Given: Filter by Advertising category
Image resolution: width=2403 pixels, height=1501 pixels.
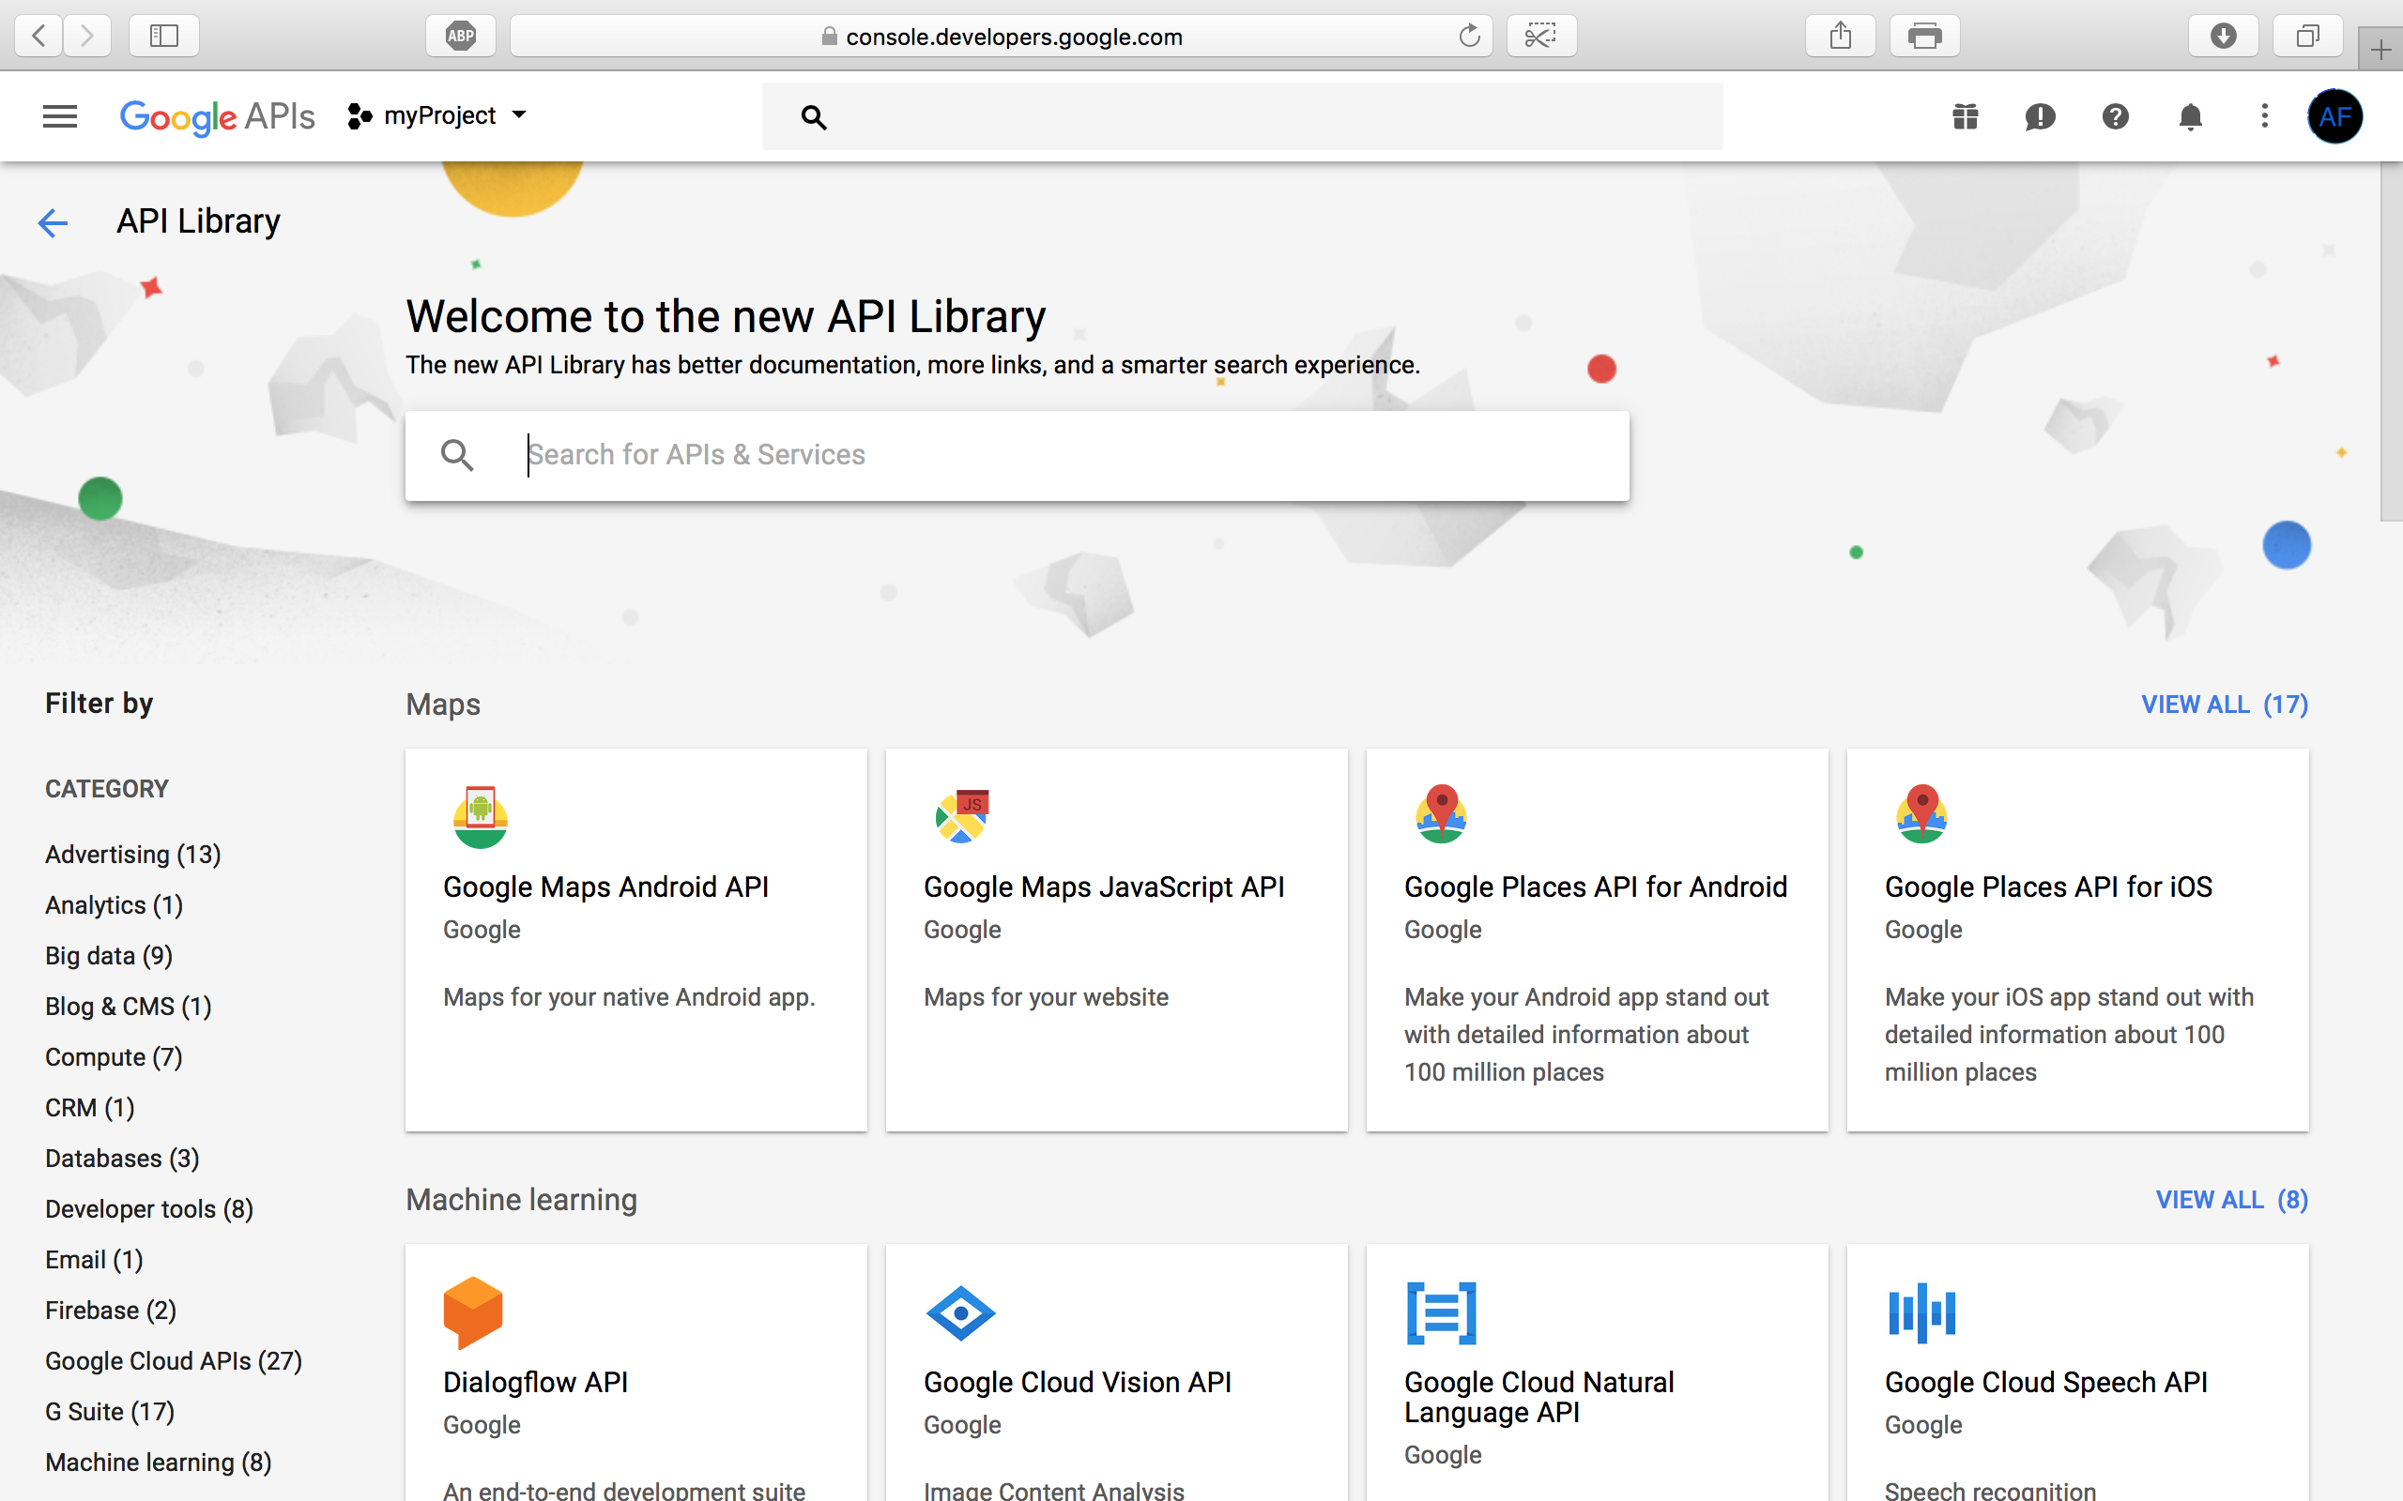Looking at the screenshot, I should (x=132, y=855).
